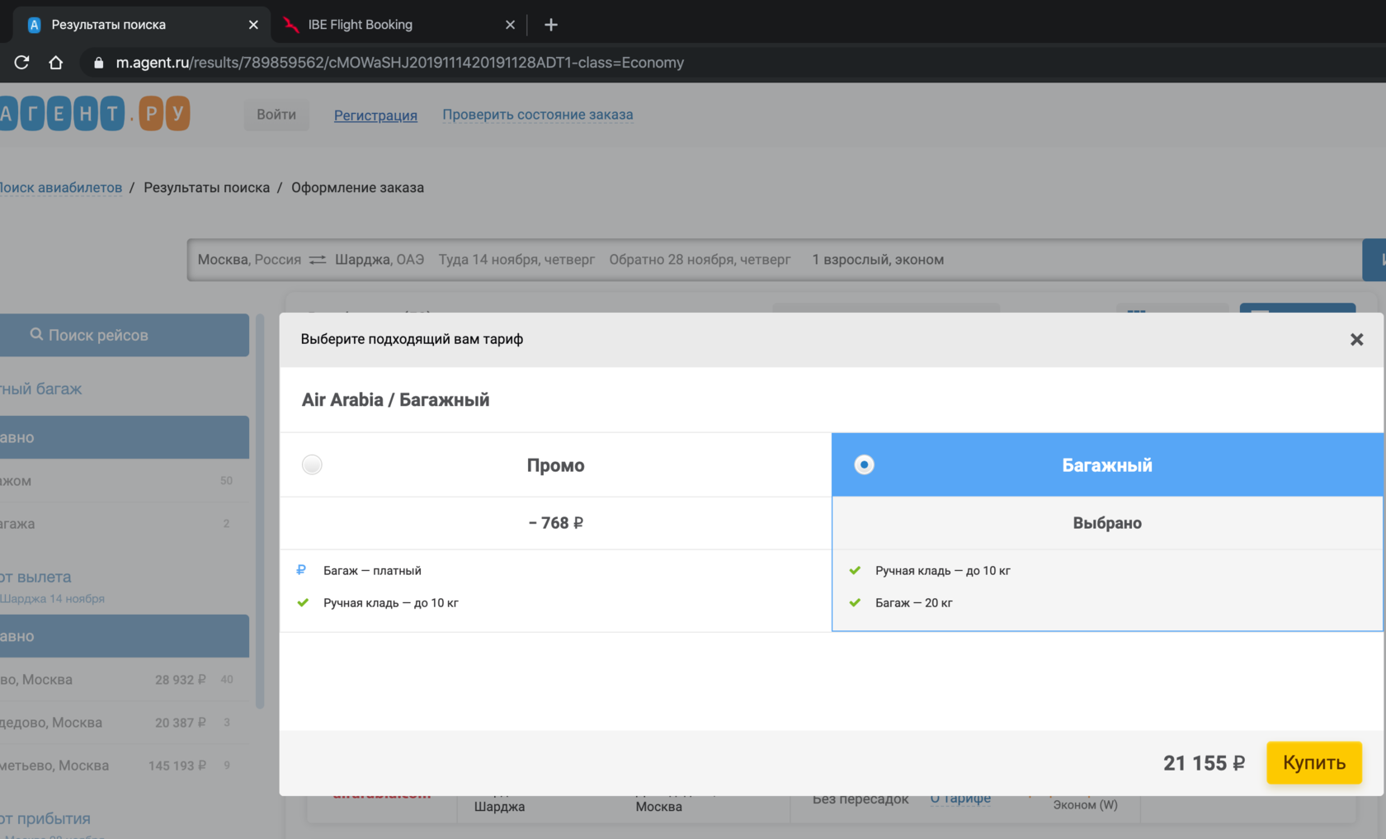Viewport: 1386px width, 839px height.
Task: Click the Результаты поиска breadcrumb
Action: (206, 187)
